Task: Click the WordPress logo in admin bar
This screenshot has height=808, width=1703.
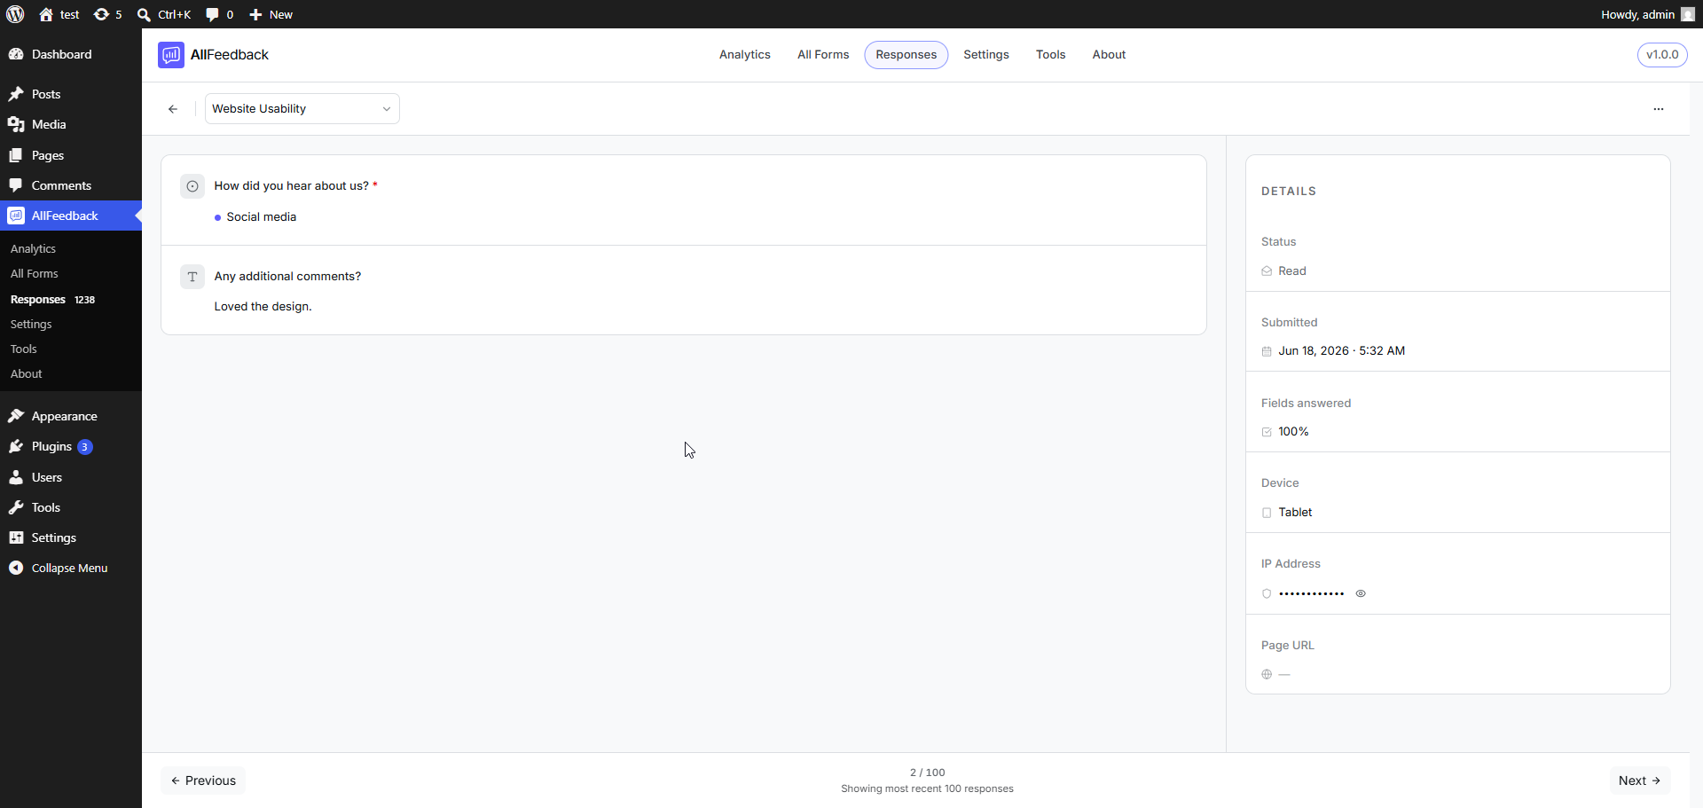Action: coord(15,14)
